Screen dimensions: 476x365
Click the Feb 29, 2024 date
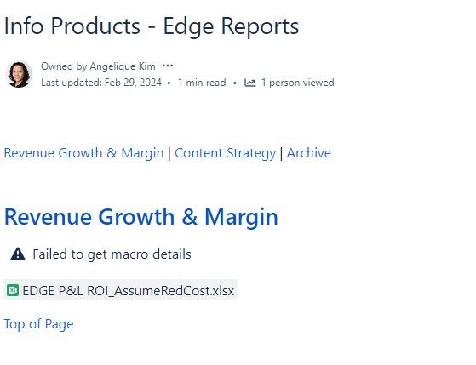133,83
